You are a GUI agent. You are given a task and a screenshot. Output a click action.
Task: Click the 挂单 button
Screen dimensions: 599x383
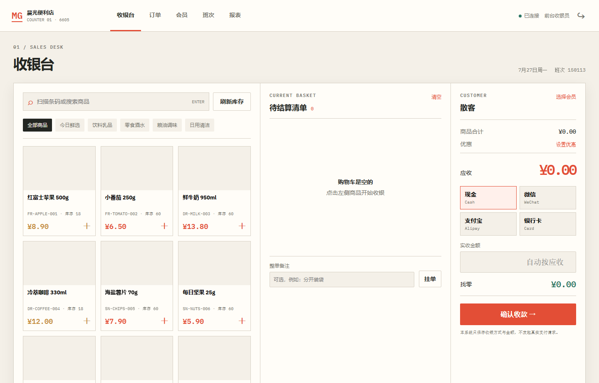[430, 279]
